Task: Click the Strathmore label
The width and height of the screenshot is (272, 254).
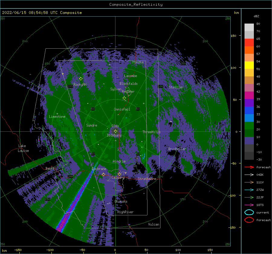Action: point(147,179)
